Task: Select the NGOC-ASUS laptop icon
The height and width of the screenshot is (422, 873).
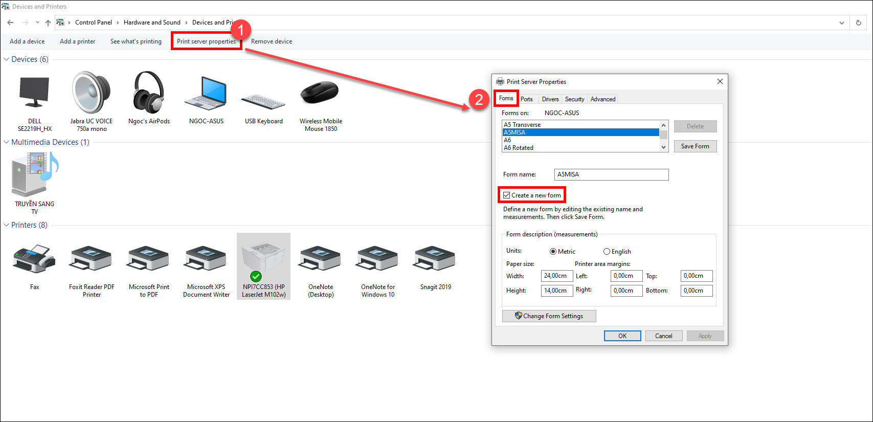Action: click(206, 94)
